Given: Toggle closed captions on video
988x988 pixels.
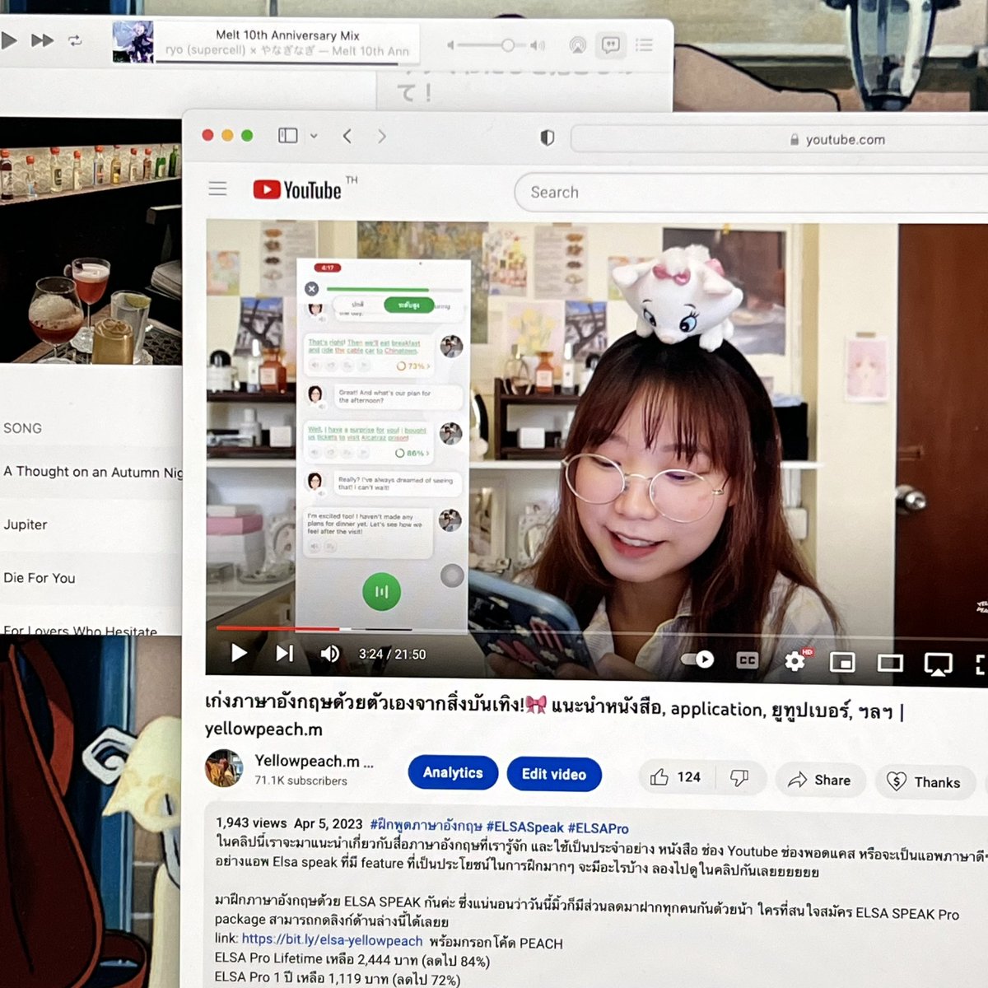Looking at the screenshot, I should (x=747, y=660).
